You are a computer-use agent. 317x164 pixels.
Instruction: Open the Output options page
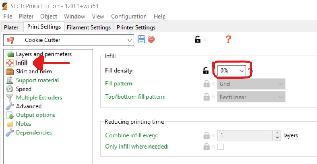click(x=36, y=115)
